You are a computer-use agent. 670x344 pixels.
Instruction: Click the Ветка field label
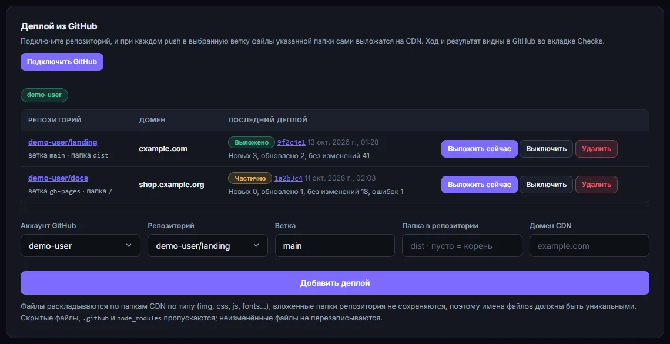click(286, 226)
